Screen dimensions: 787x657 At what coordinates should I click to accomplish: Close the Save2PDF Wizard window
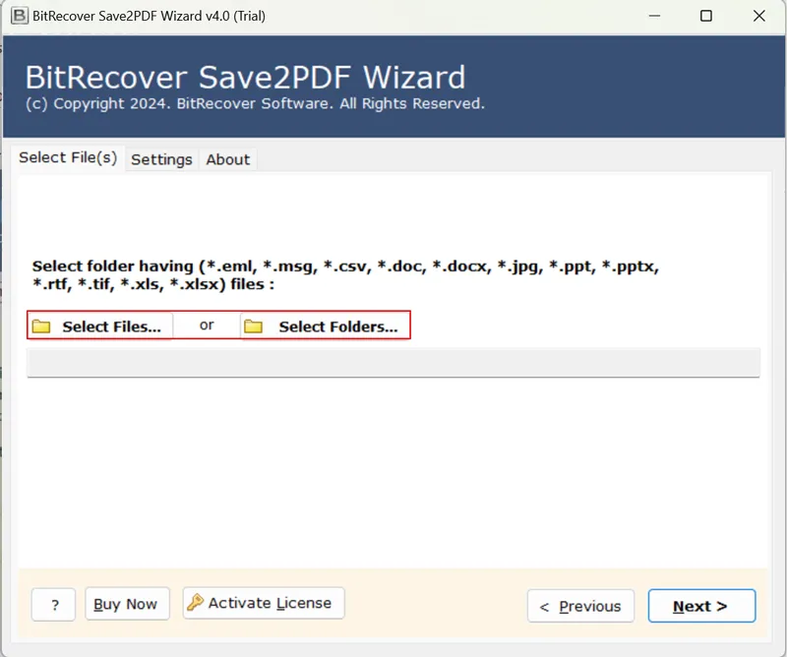tap(758, 16)
